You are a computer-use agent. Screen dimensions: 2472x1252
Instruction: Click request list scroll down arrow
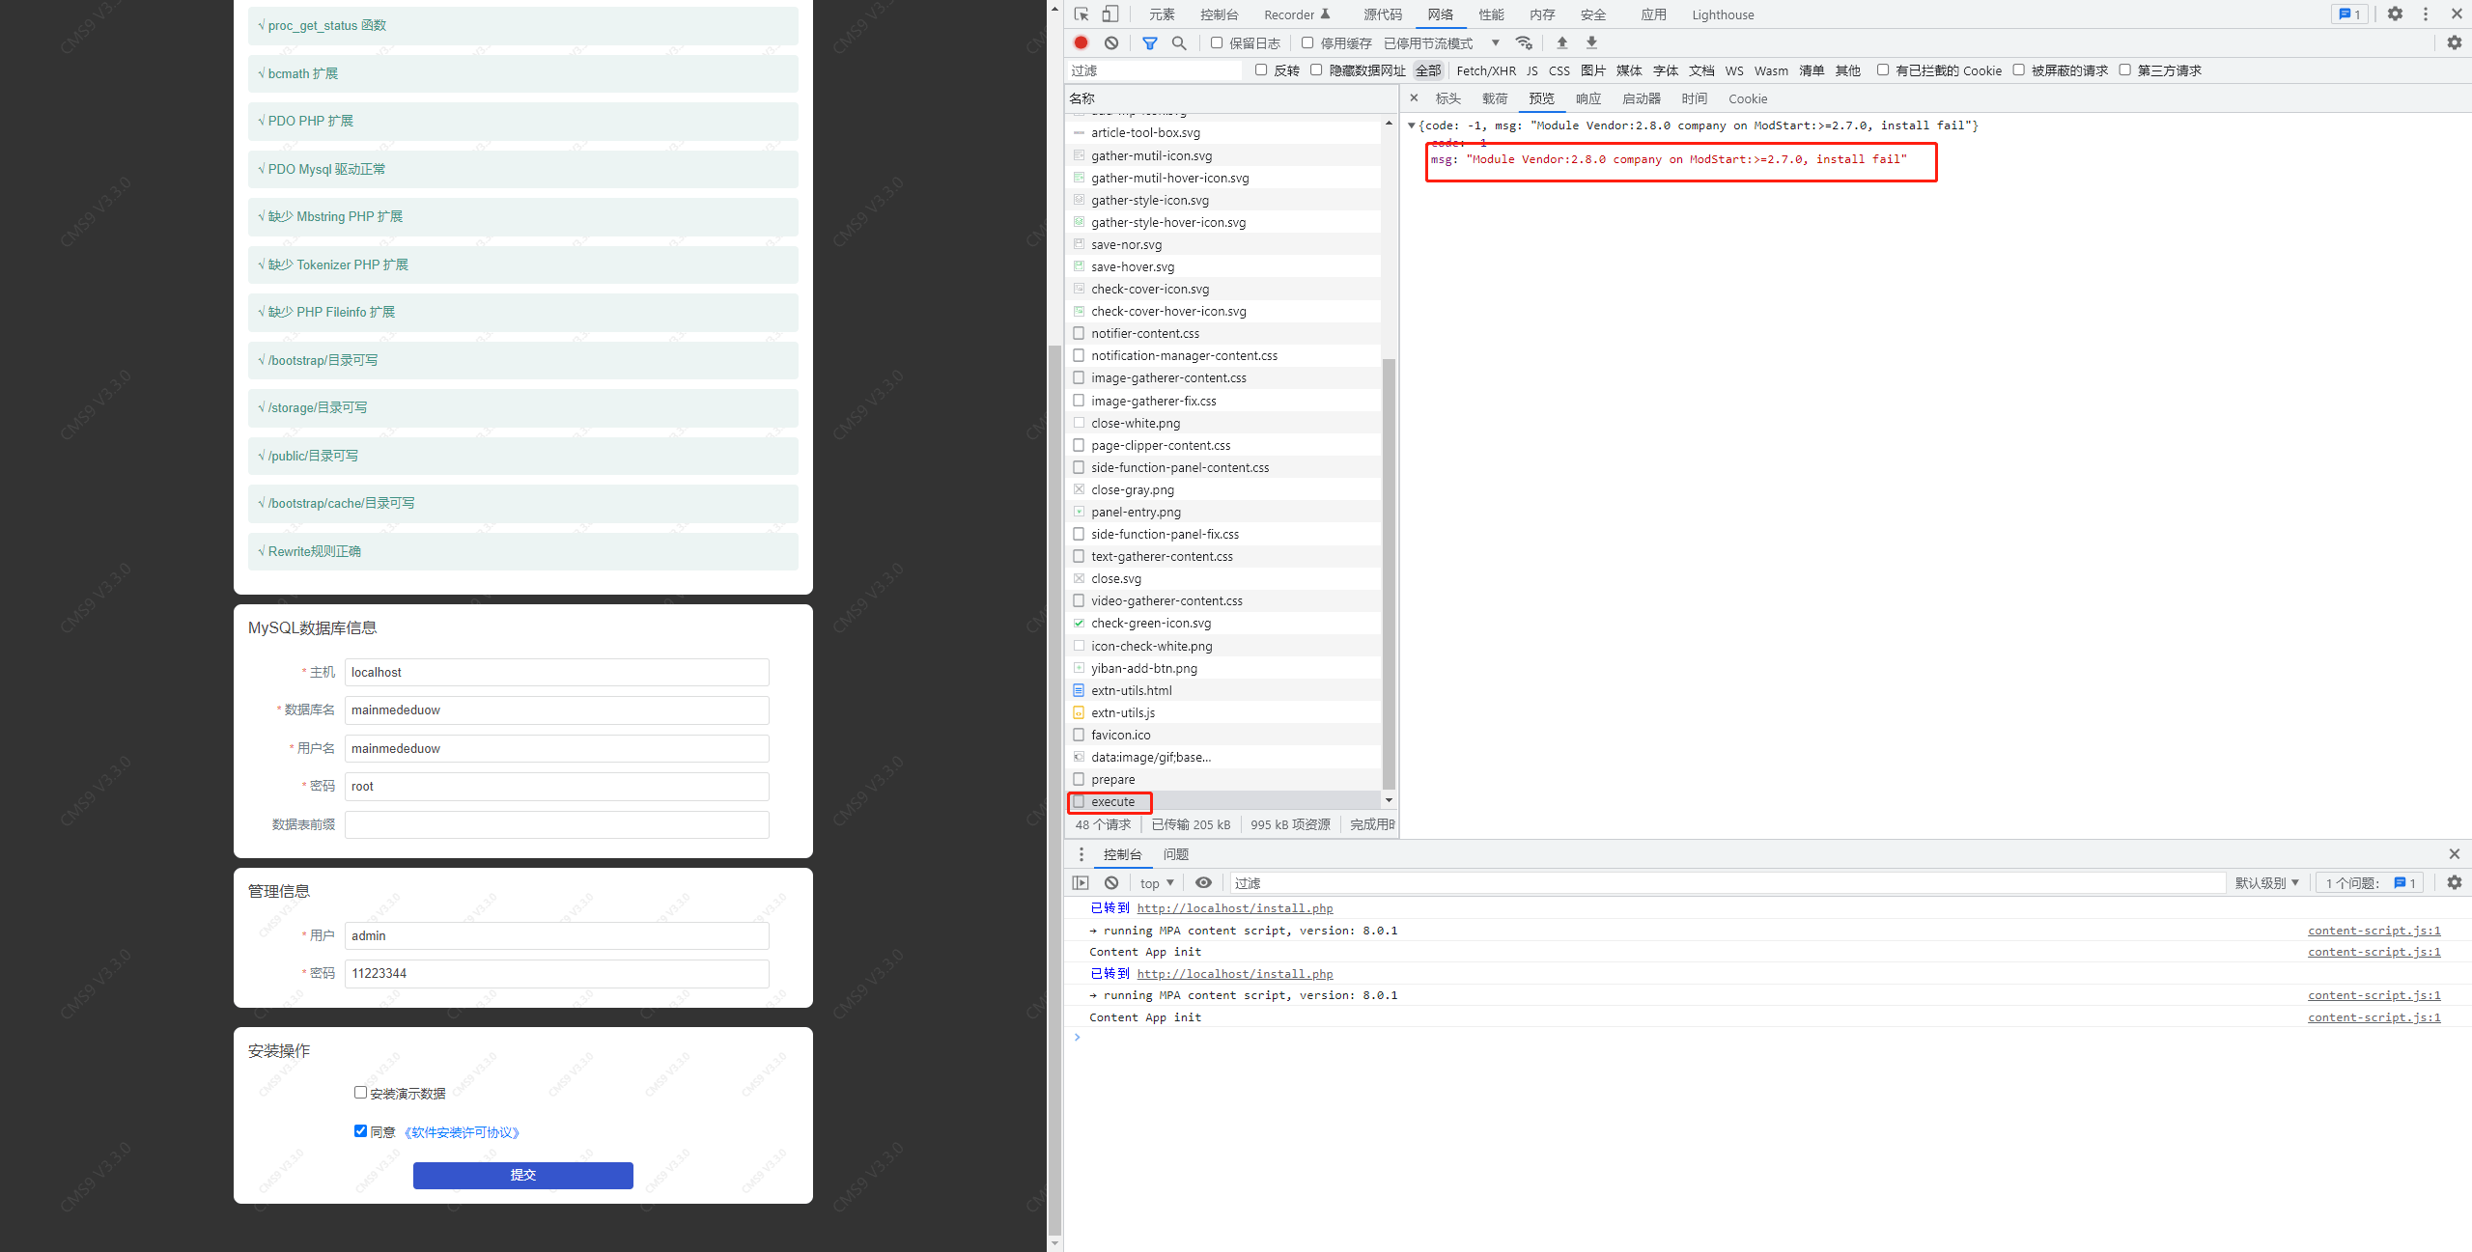1389,800
